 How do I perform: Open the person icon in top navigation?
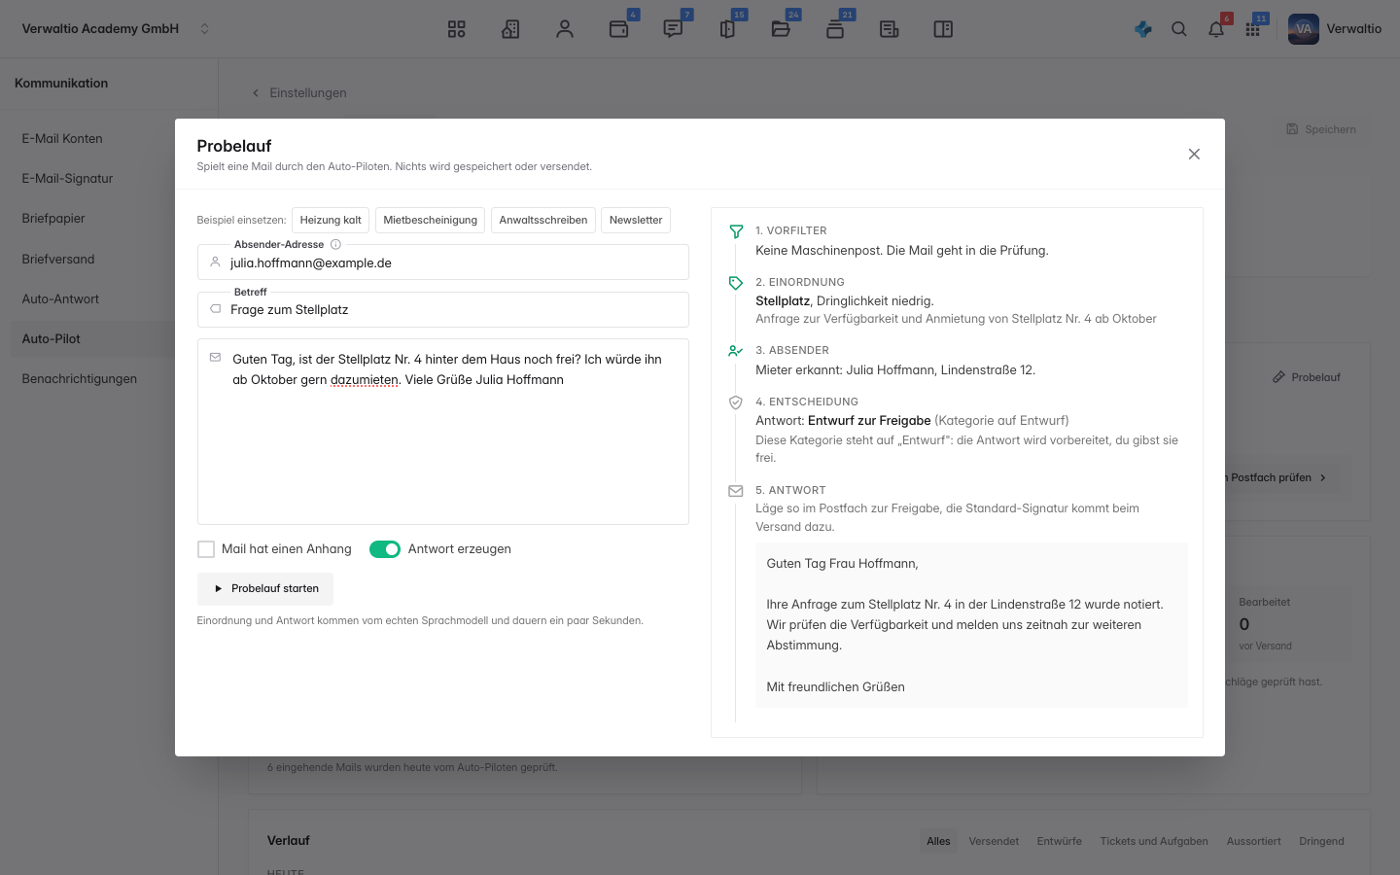click(x=565, y=29)
